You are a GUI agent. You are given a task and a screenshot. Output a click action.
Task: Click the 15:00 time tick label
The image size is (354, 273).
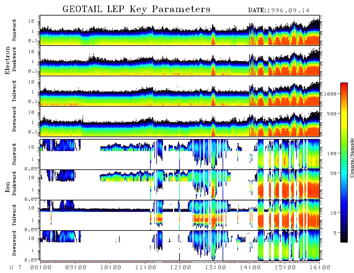coord(285,267)
